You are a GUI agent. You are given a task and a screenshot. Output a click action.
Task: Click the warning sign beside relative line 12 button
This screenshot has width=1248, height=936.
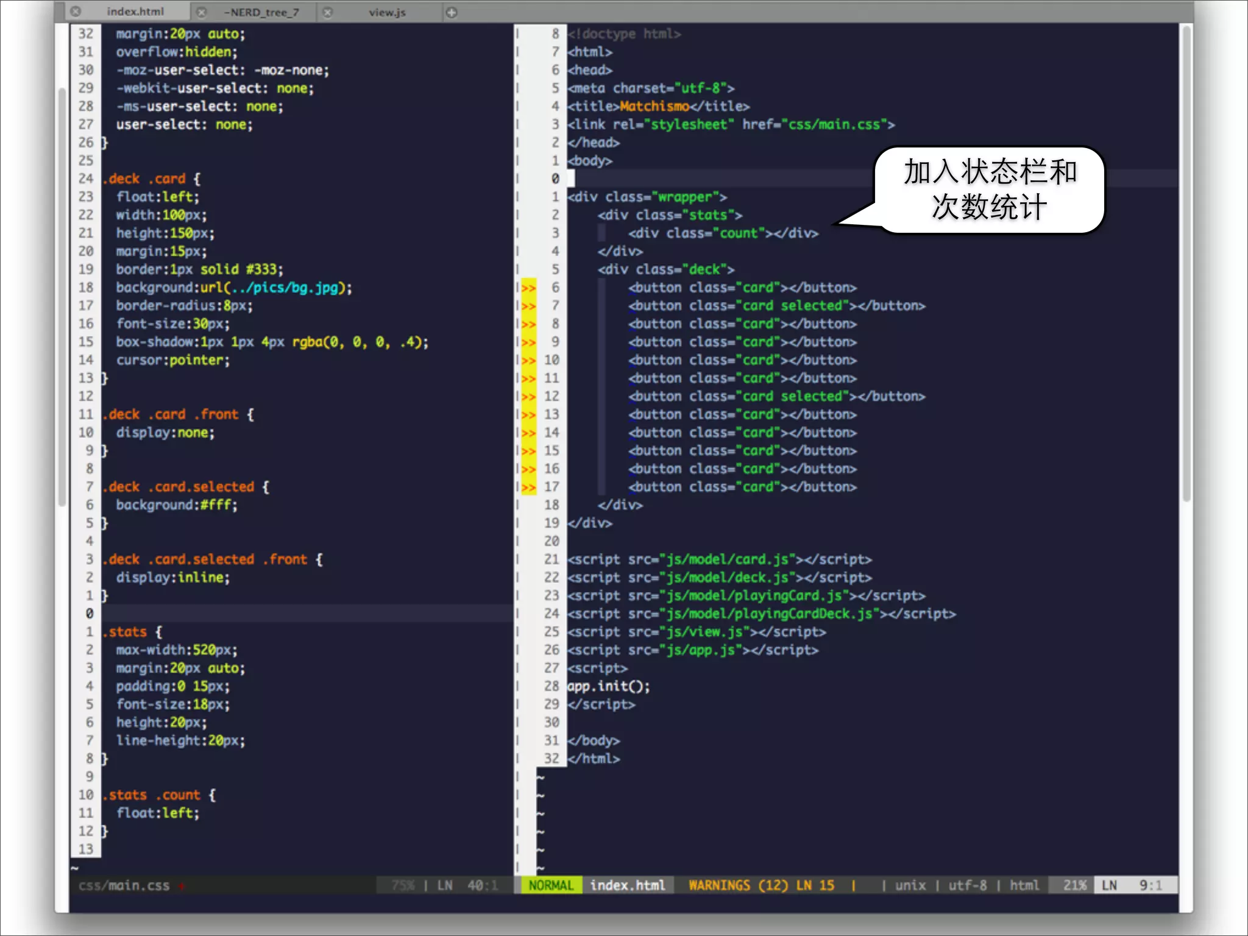tap(528, 397)
